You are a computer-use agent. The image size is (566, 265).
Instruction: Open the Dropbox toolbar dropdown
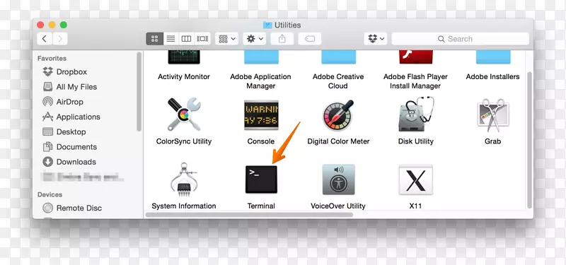tap(376, 39)
